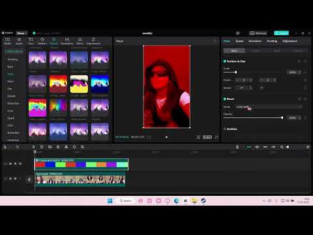Switch to the Speed tab
The width and height of the screenshot is (313, 235).
(239, 41)
